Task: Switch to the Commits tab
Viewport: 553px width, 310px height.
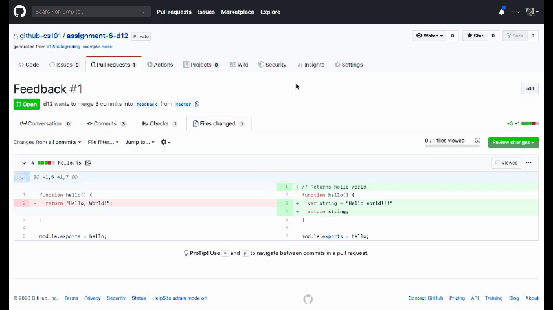Action: coord(106,123)
